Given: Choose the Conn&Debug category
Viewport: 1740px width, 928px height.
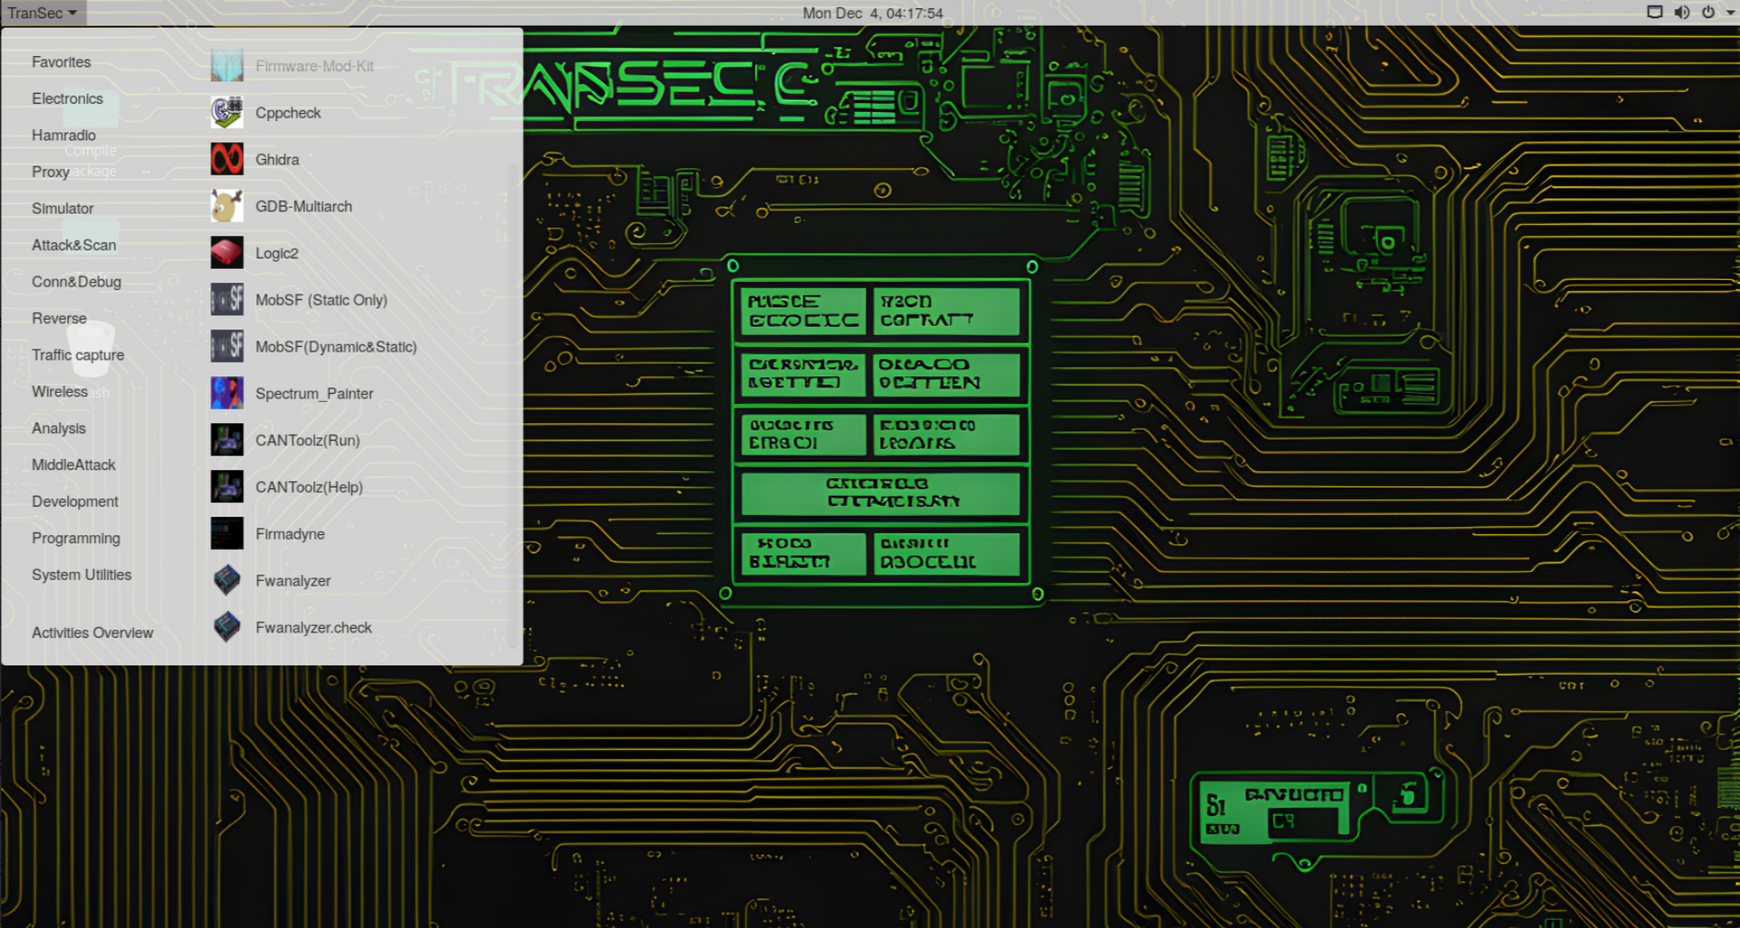Looking at the screenshot, I should click(76, 283).
